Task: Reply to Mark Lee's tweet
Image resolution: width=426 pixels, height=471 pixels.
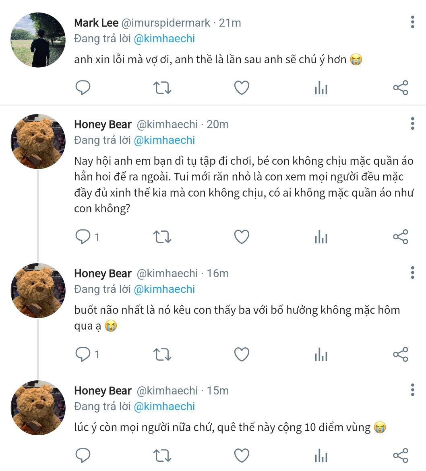Action: 83,88
